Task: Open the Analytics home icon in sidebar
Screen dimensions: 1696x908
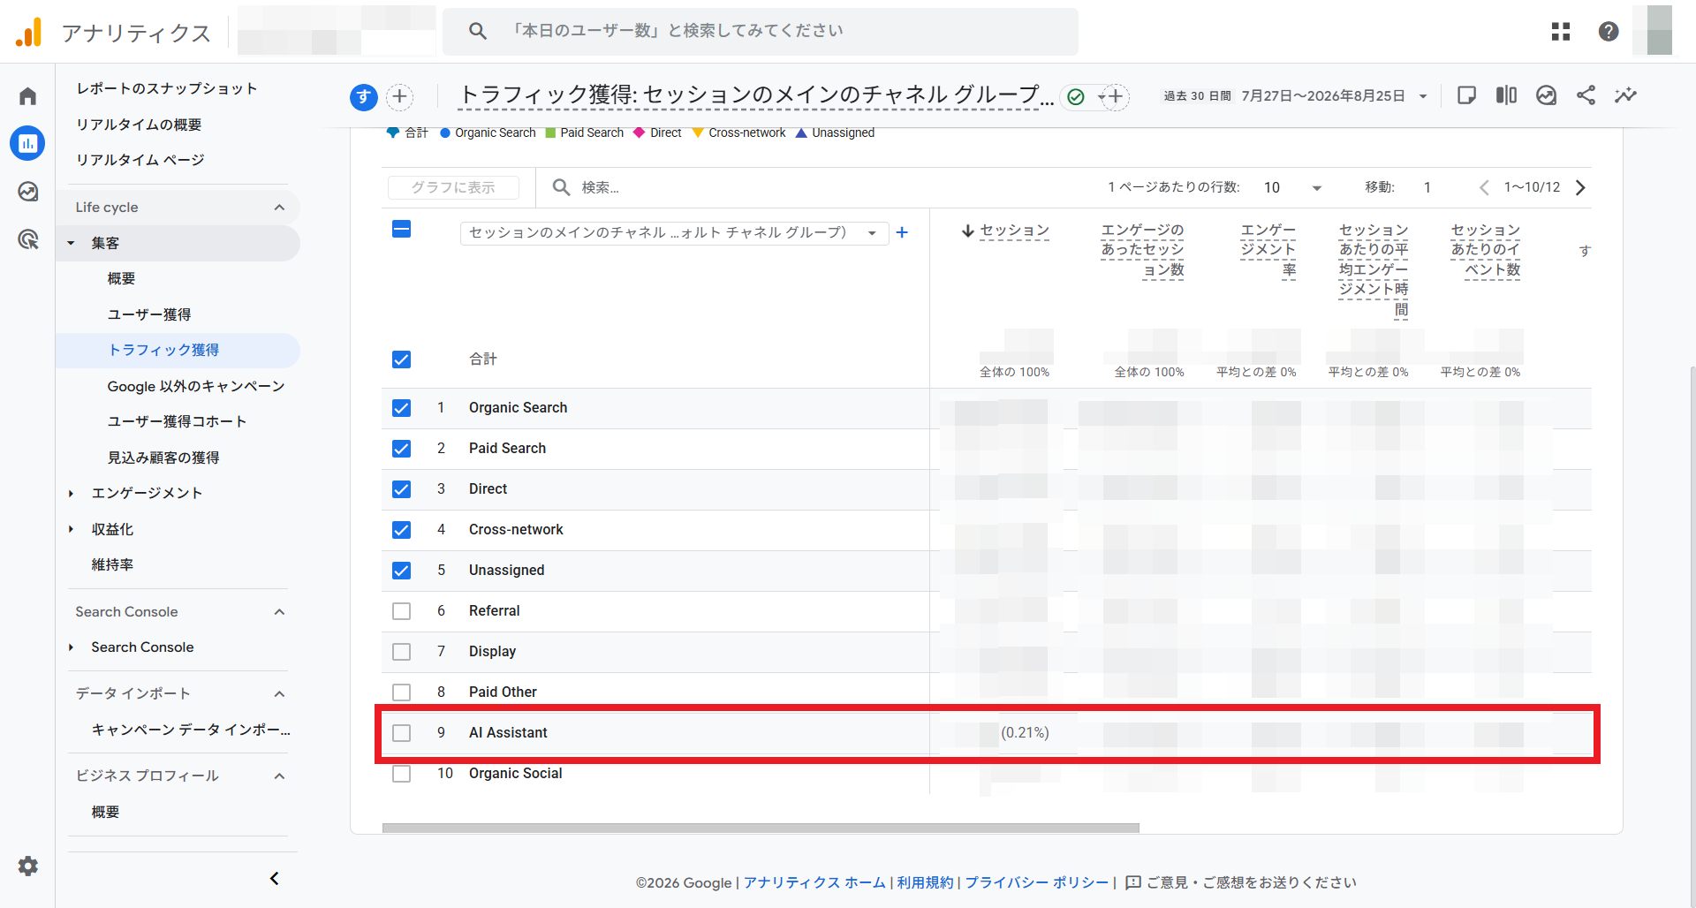Action: (x=28, y=96)
